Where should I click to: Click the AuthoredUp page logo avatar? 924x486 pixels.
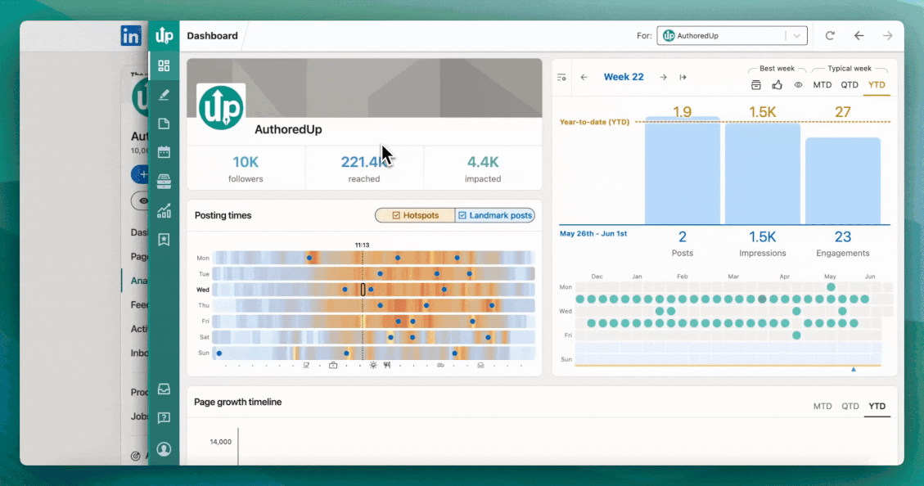pos(221,107)
